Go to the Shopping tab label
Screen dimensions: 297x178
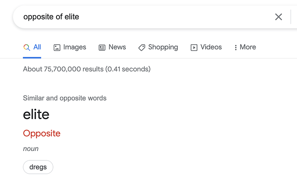point(163,47)
